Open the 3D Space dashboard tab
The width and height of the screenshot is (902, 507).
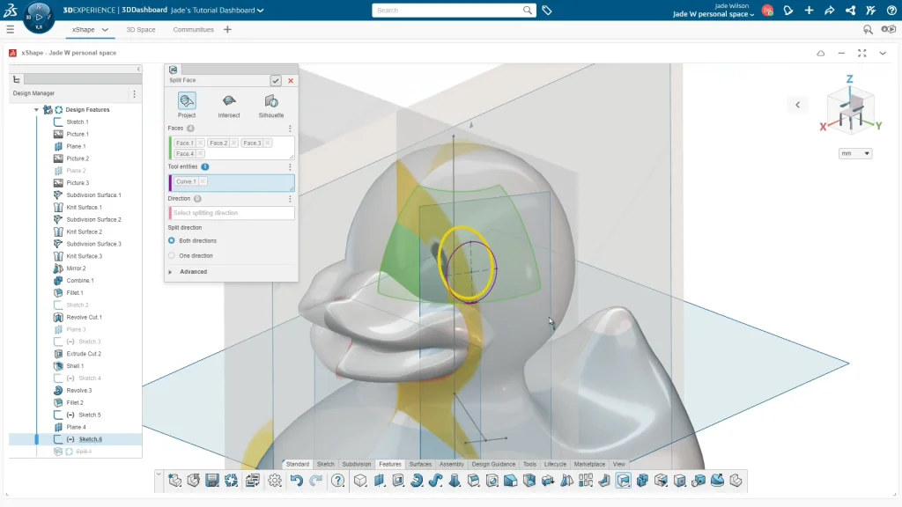click(x=141, y=29)
